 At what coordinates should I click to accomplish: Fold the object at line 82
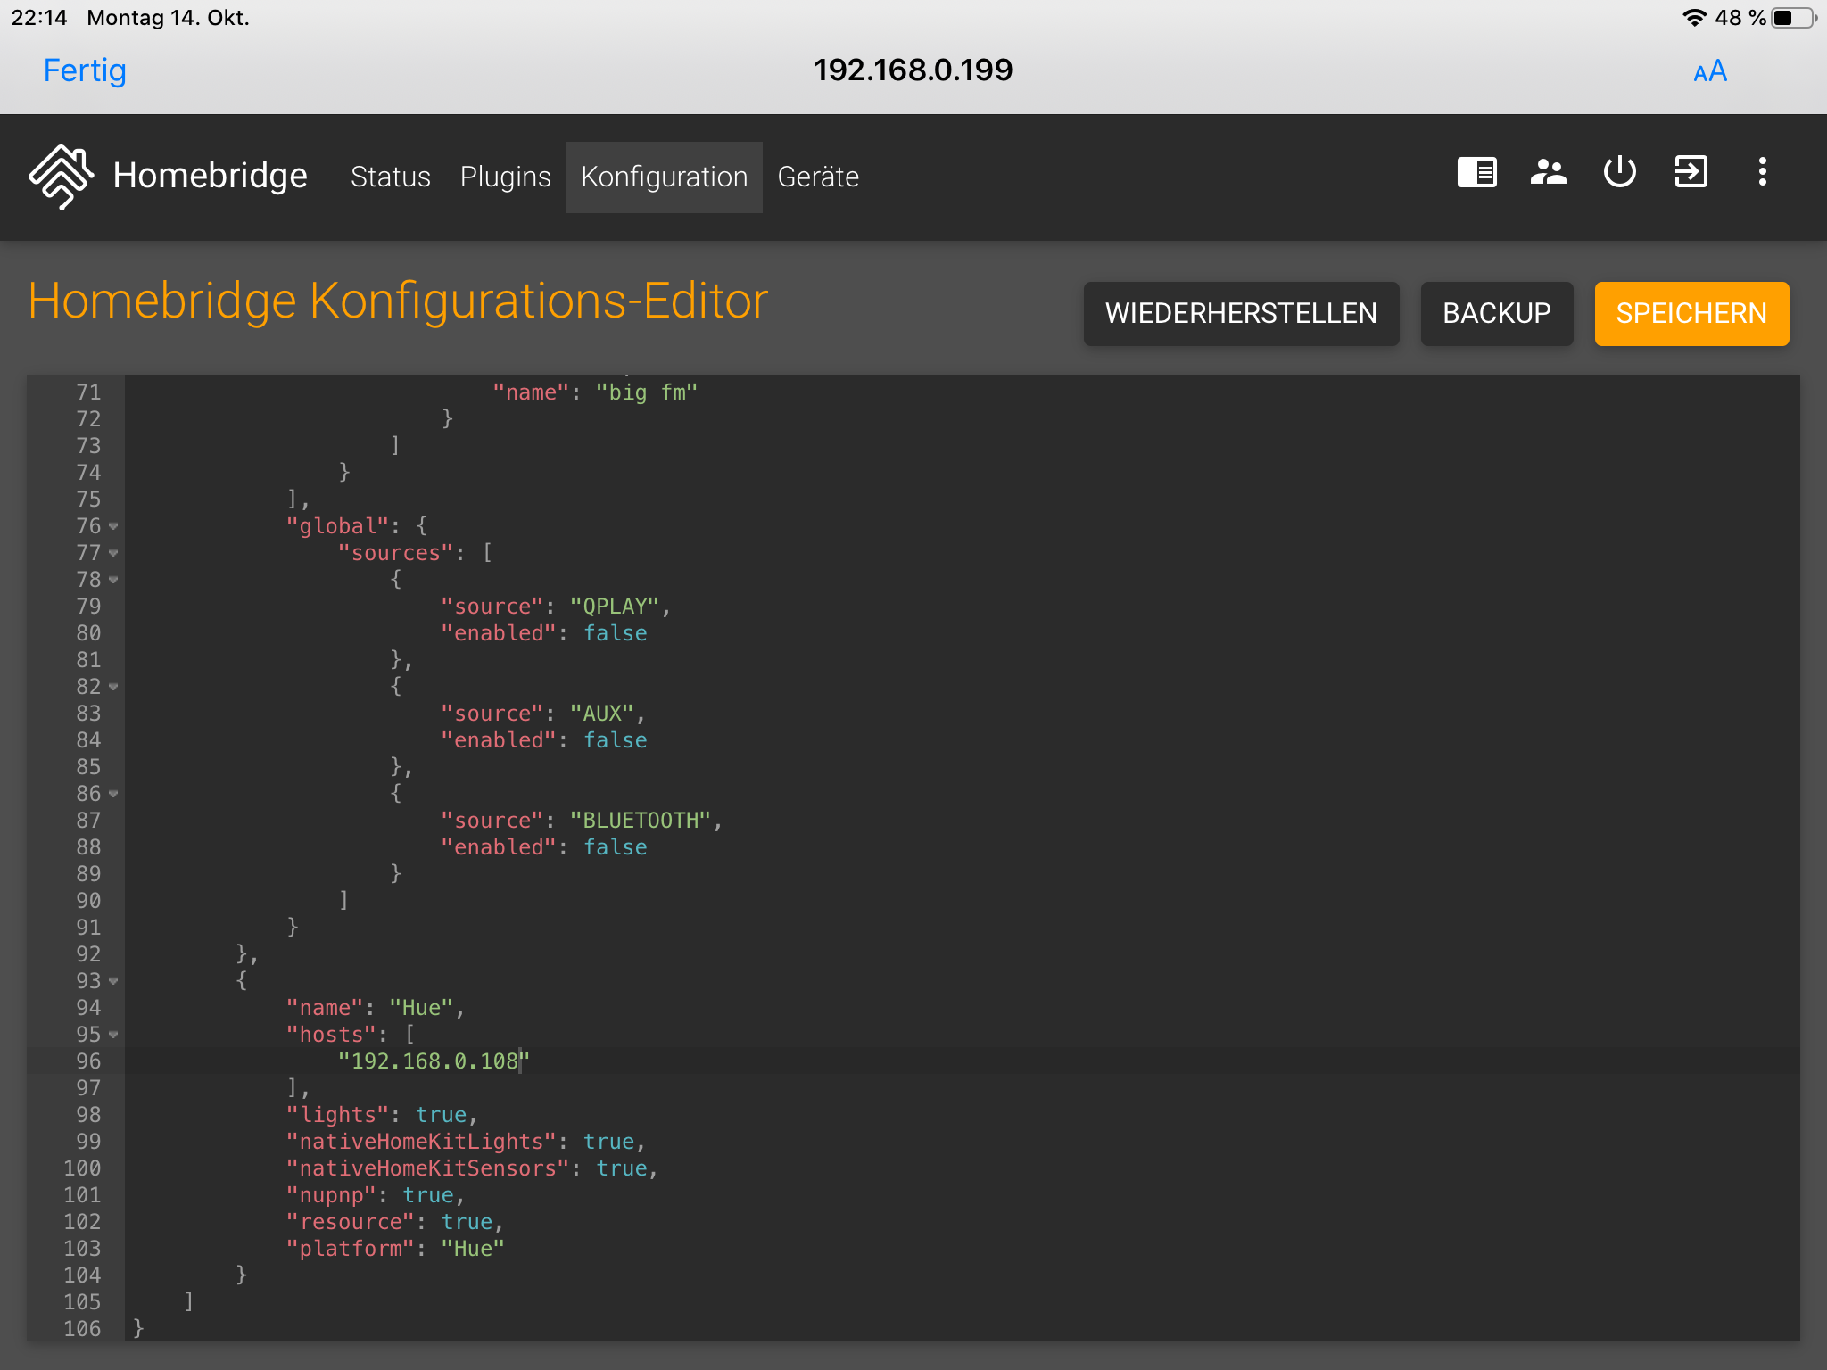pos(113,687)
